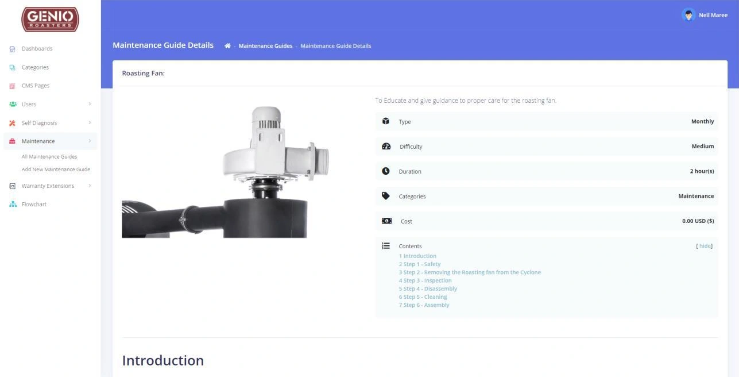Jump to Step 4 - Disassembly
The width and height of the screenshot is (739, 377).
click(x=428, y=288)
